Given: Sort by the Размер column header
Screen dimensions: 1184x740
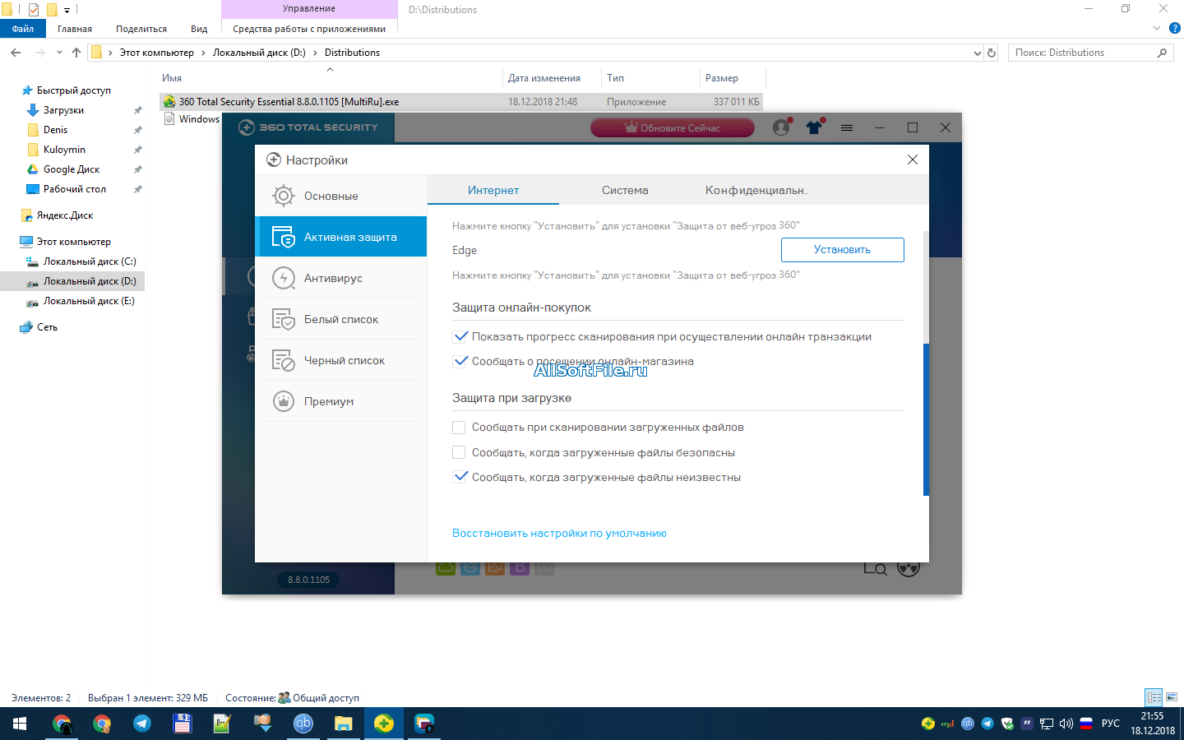Looking at the screenshot, I should [x=732, y=78].
